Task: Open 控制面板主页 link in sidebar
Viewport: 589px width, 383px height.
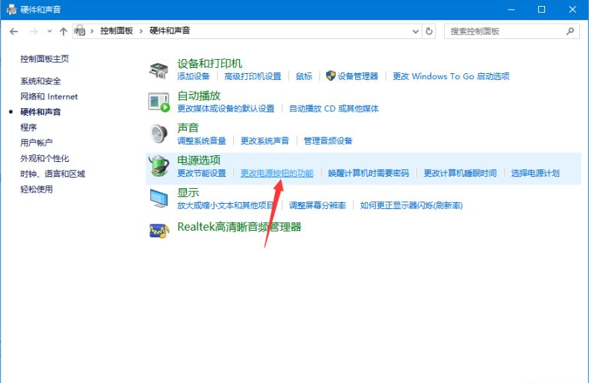Action: [x=44, y=58]
